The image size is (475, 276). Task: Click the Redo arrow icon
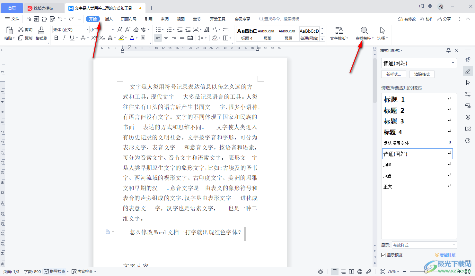pyautogui.click(x=71, y=19)
